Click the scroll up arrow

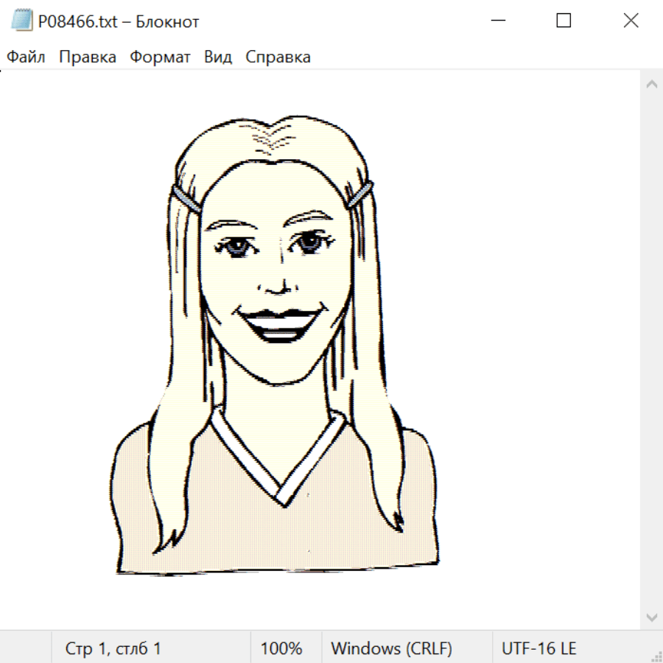click(x=651, y=85)
